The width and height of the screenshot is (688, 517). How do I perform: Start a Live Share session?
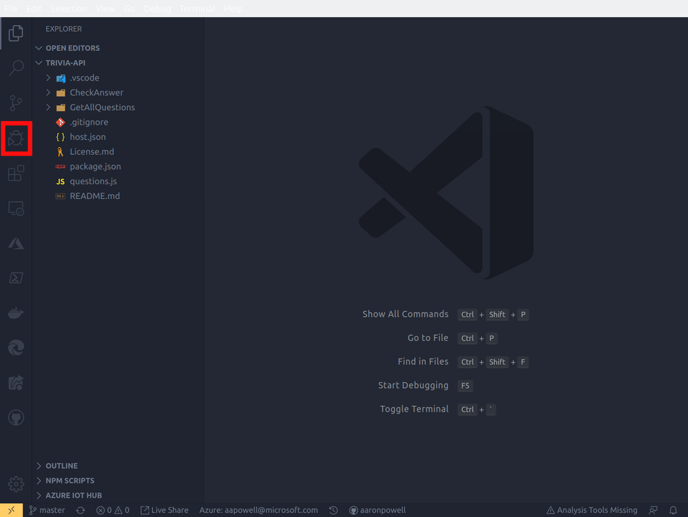[x=165, y=510]
